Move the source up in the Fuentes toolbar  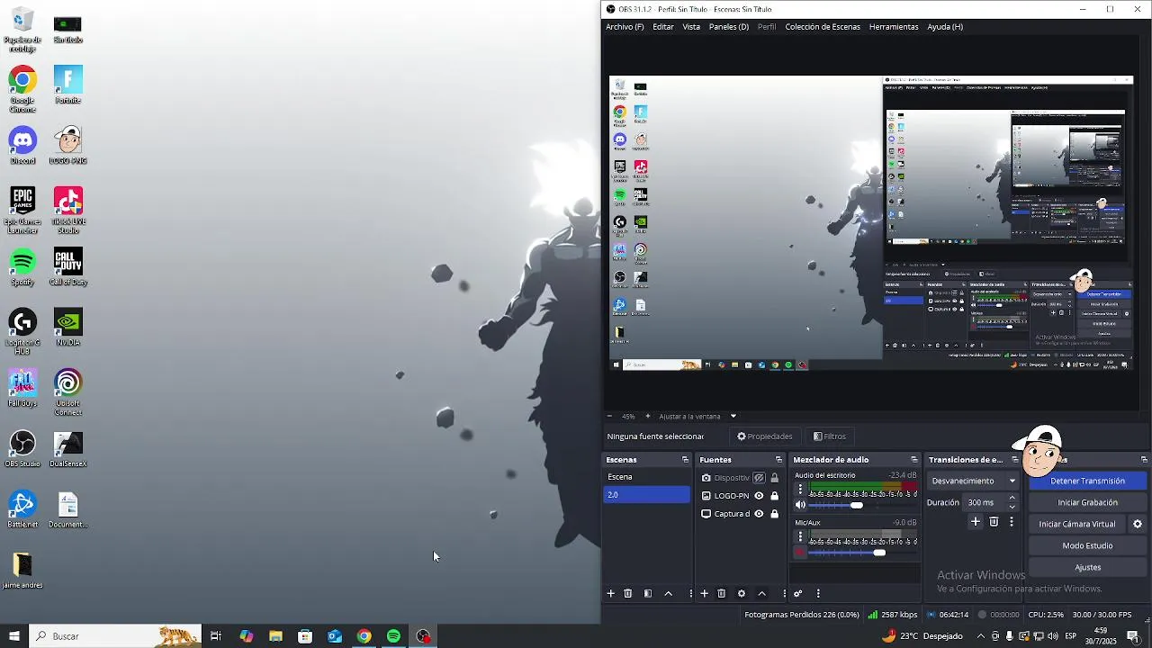tap(761, 594)
